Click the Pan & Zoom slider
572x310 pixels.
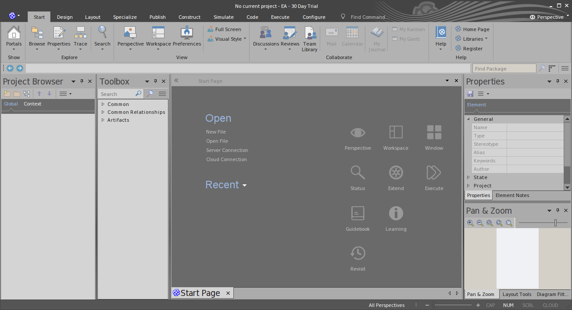(x=555, y=223)
